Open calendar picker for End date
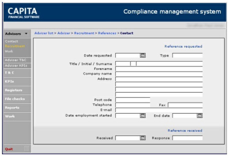 200,116
